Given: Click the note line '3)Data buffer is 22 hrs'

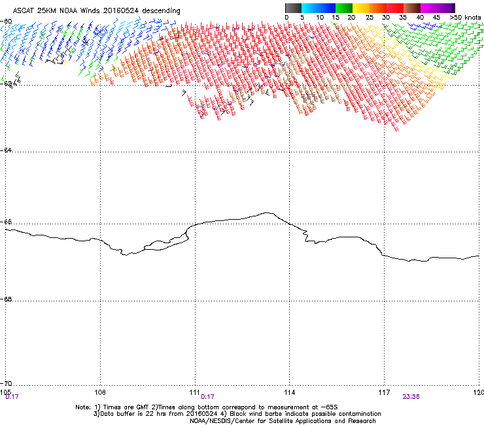Looking at the screenshot, I should click(x=237, y=414).
